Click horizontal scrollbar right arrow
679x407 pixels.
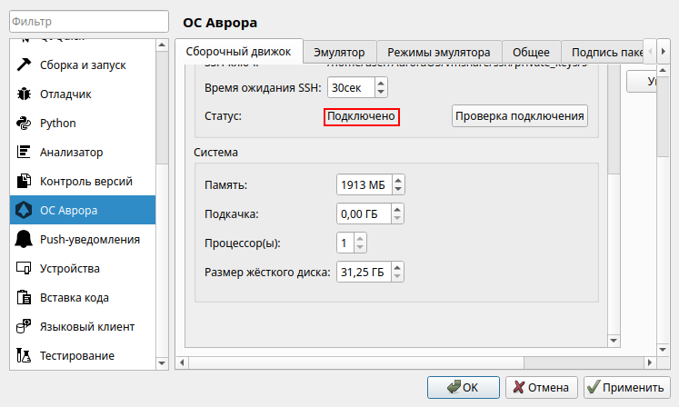(x=650, y=362)
